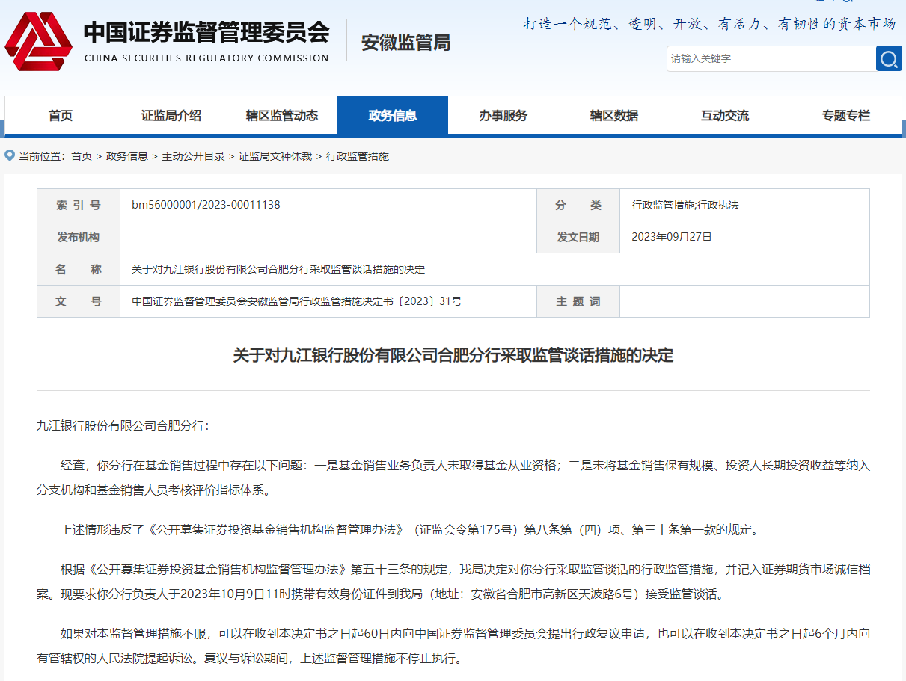
Task: Click the 索引号 label cell
Action: (x=79, y=205)
